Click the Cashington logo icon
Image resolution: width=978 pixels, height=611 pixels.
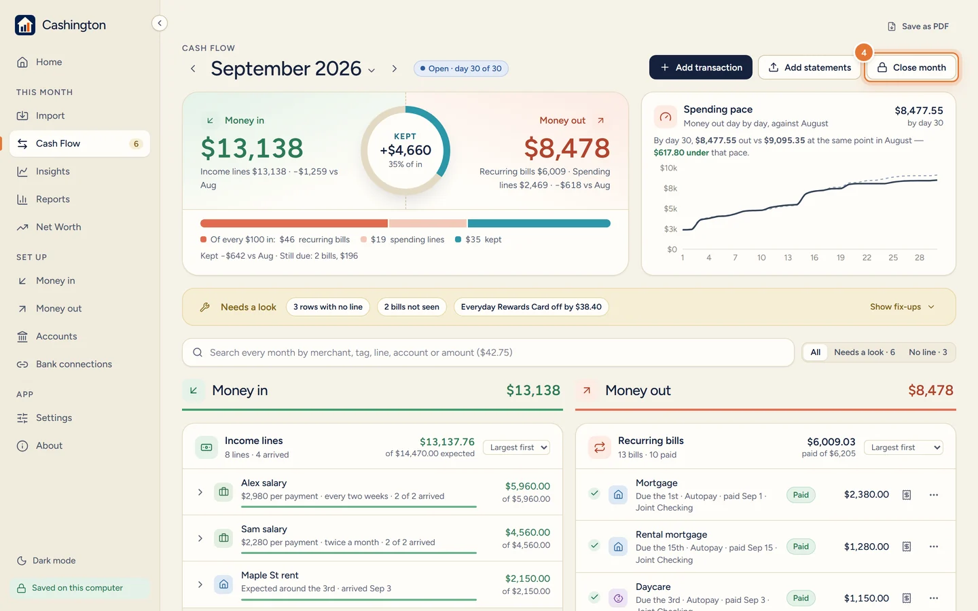click(25, 25)
